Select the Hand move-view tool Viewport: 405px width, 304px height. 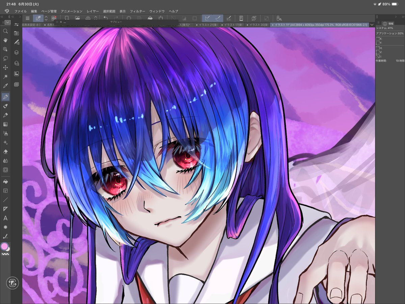pyautogui.click(x=5, y=40)
